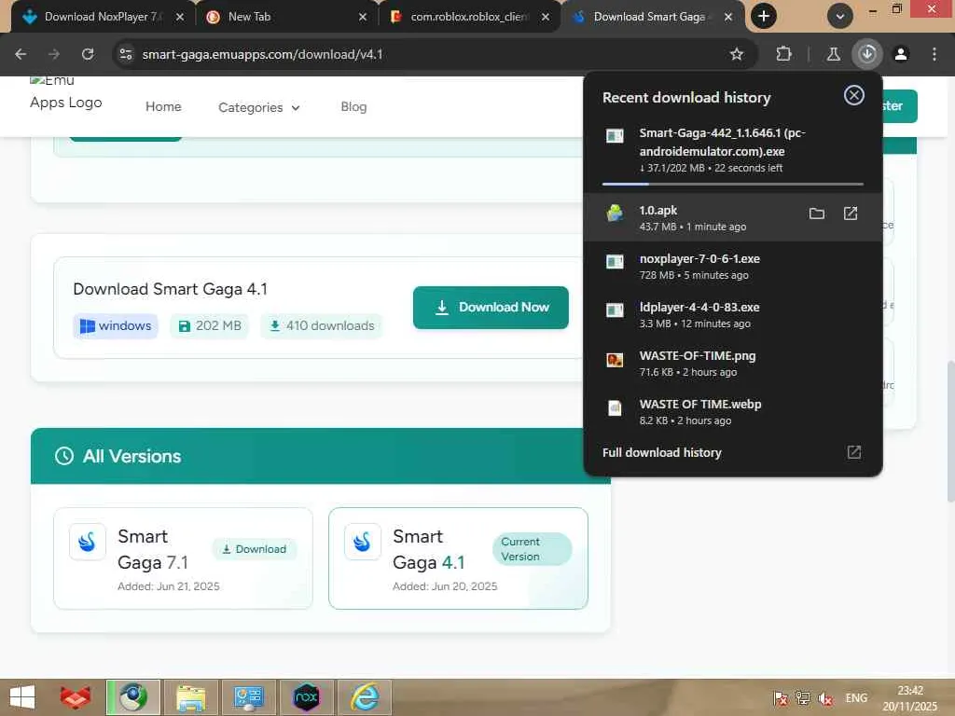955x716 pixels.
Task: Expand the Categories dropdown
Action: pos(259,107)
